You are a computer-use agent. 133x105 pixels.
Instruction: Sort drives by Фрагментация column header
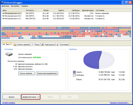pos(88,10)
